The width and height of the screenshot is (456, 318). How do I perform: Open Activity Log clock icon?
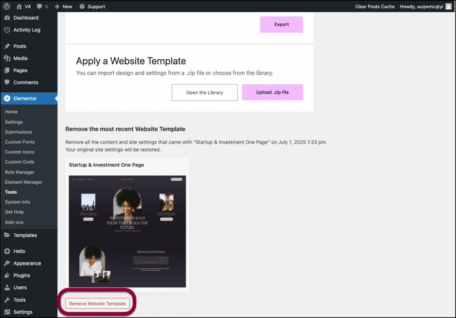coord(7,30)
